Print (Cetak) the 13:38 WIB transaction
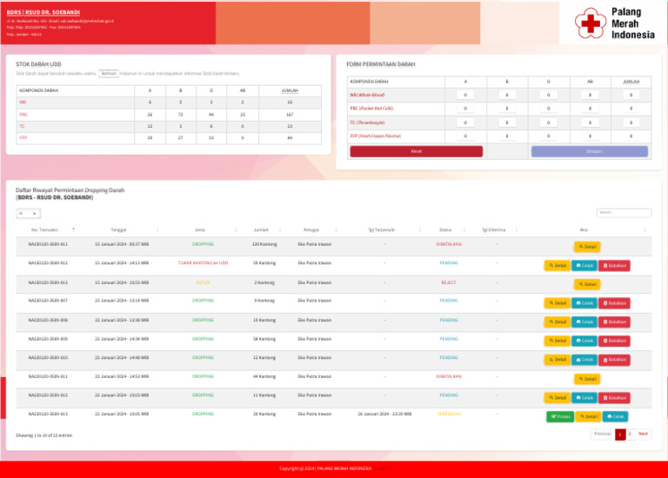 584,322
